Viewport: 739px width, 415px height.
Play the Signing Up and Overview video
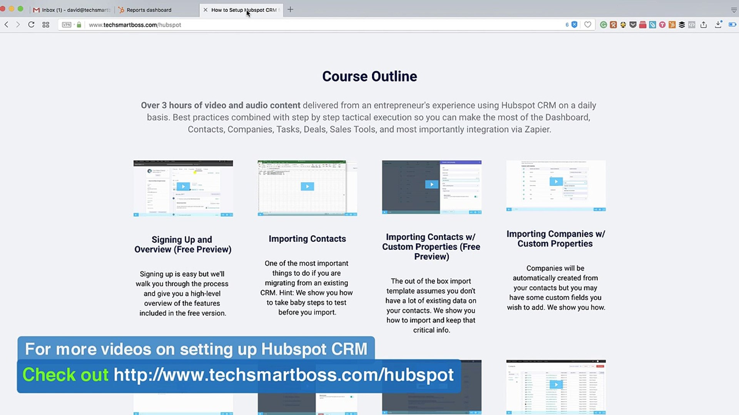click(x=183, y=186)
